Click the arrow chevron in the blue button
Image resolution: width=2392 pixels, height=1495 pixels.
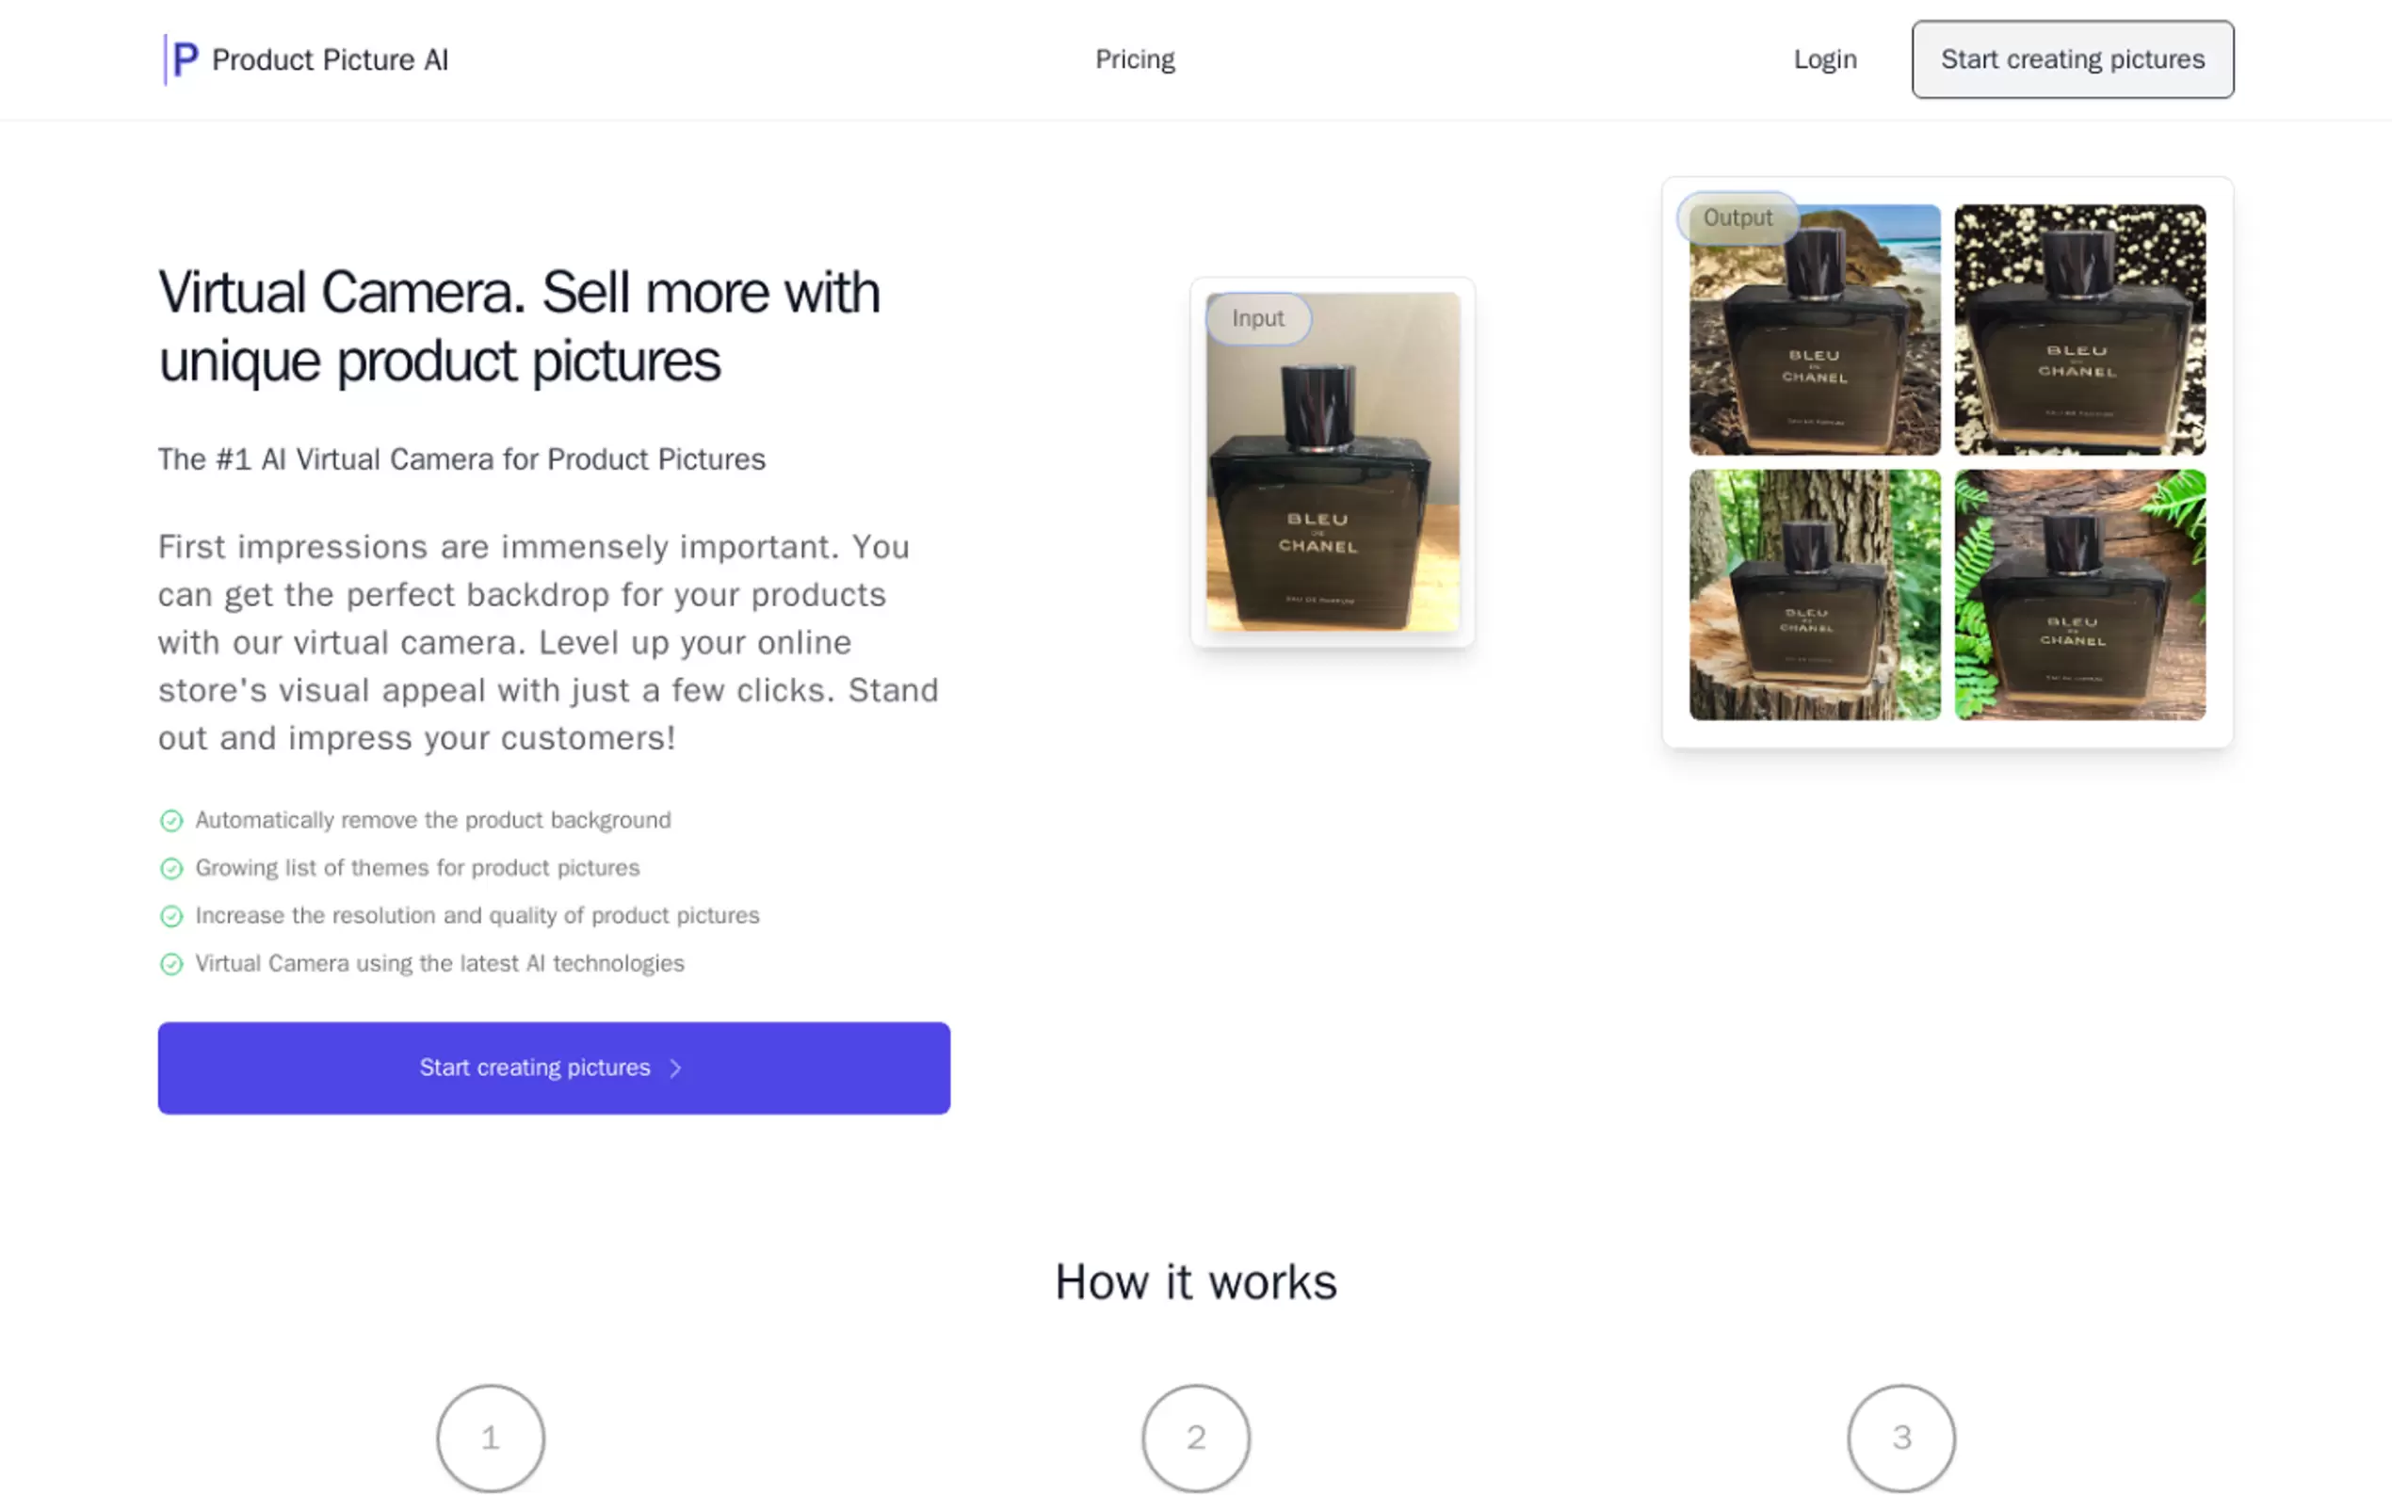point(675,1068)
